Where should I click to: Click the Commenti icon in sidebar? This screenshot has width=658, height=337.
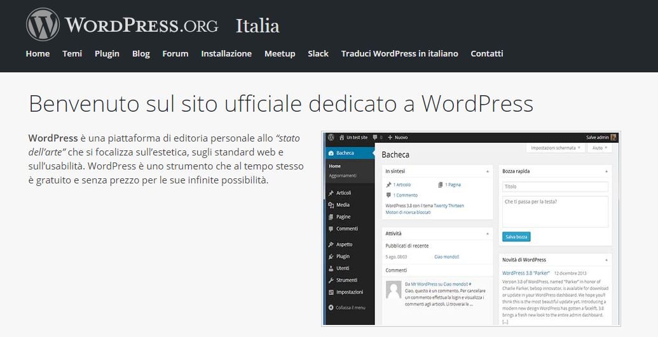pos(331,229)
